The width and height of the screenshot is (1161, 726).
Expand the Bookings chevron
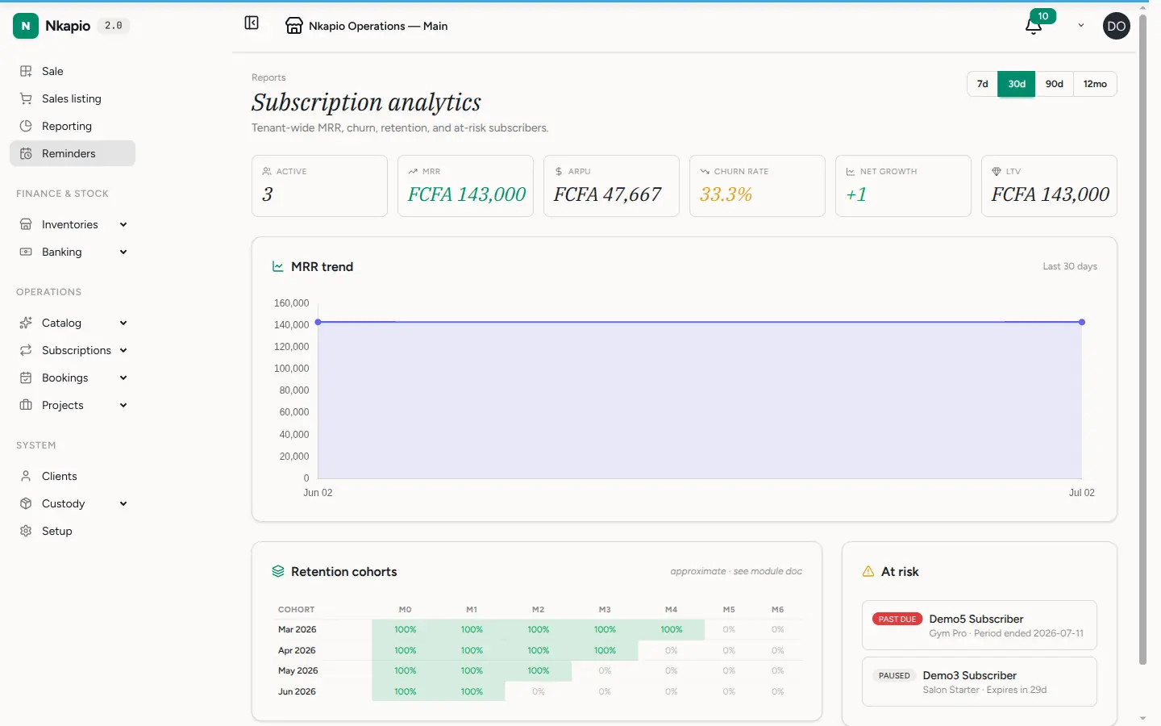click(x=123, y=378)
